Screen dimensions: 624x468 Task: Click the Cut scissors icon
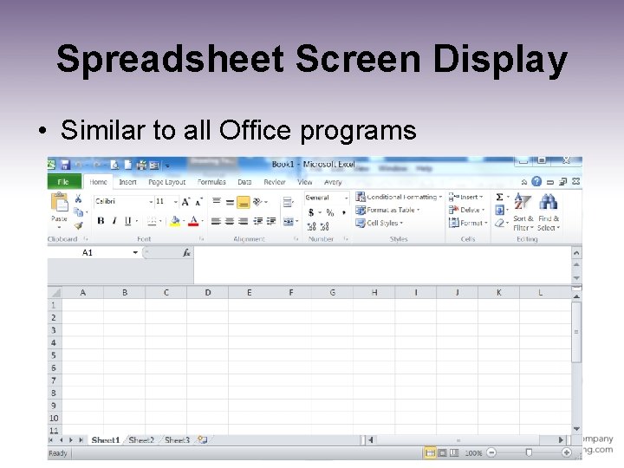click(x=78, y=198)
